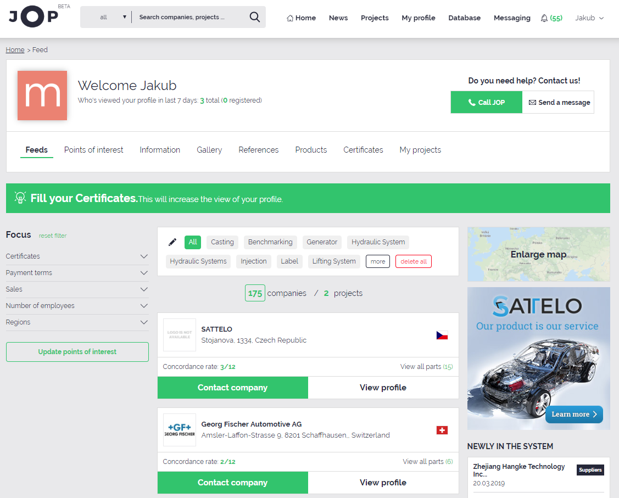Select the Feeds tab
619x498 pixels.
tap(37, 150)
